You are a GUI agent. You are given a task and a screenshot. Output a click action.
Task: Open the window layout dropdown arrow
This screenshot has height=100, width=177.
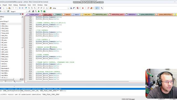pos(98,8)
